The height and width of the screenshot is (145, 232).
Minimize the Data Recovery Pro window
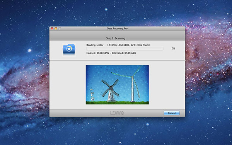pyautogui.click(x=56, y=28)
